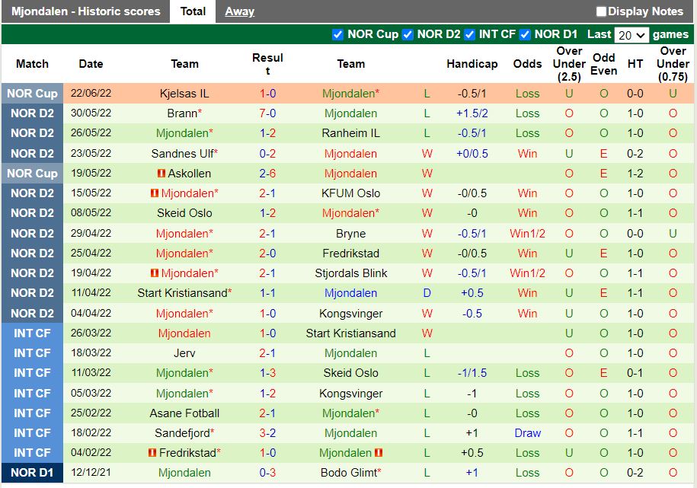Click the +0/0.5 handicap value

[x=472, y=153]
